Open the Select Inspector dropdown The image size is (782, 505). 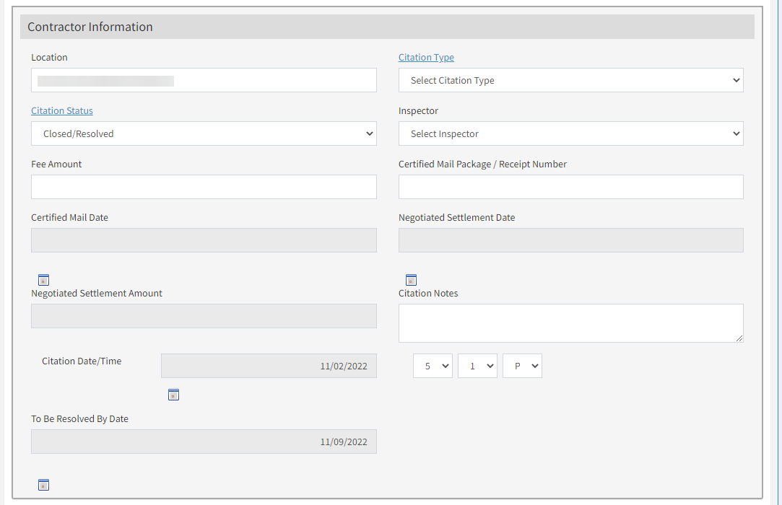pos(570,133)
